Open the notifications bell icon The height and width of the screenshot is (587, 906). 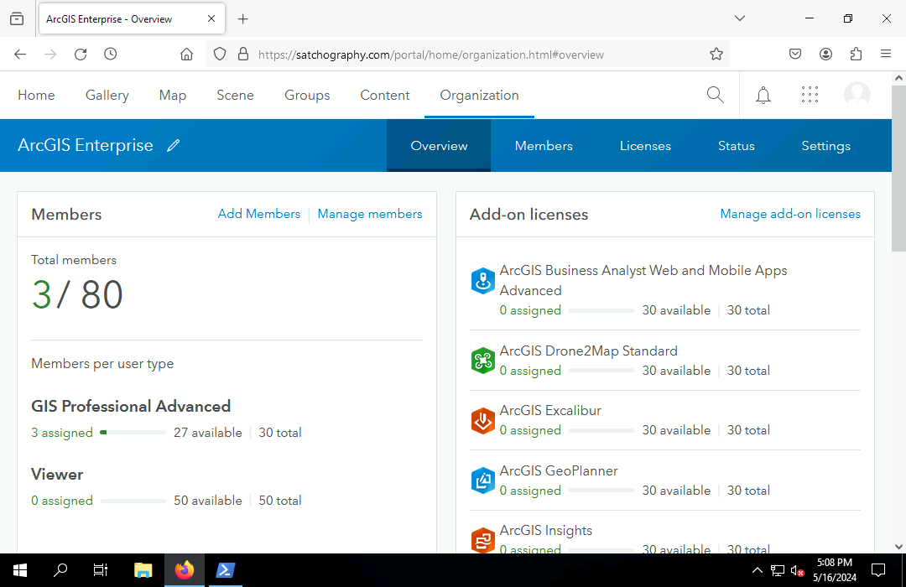click(763, 95)
